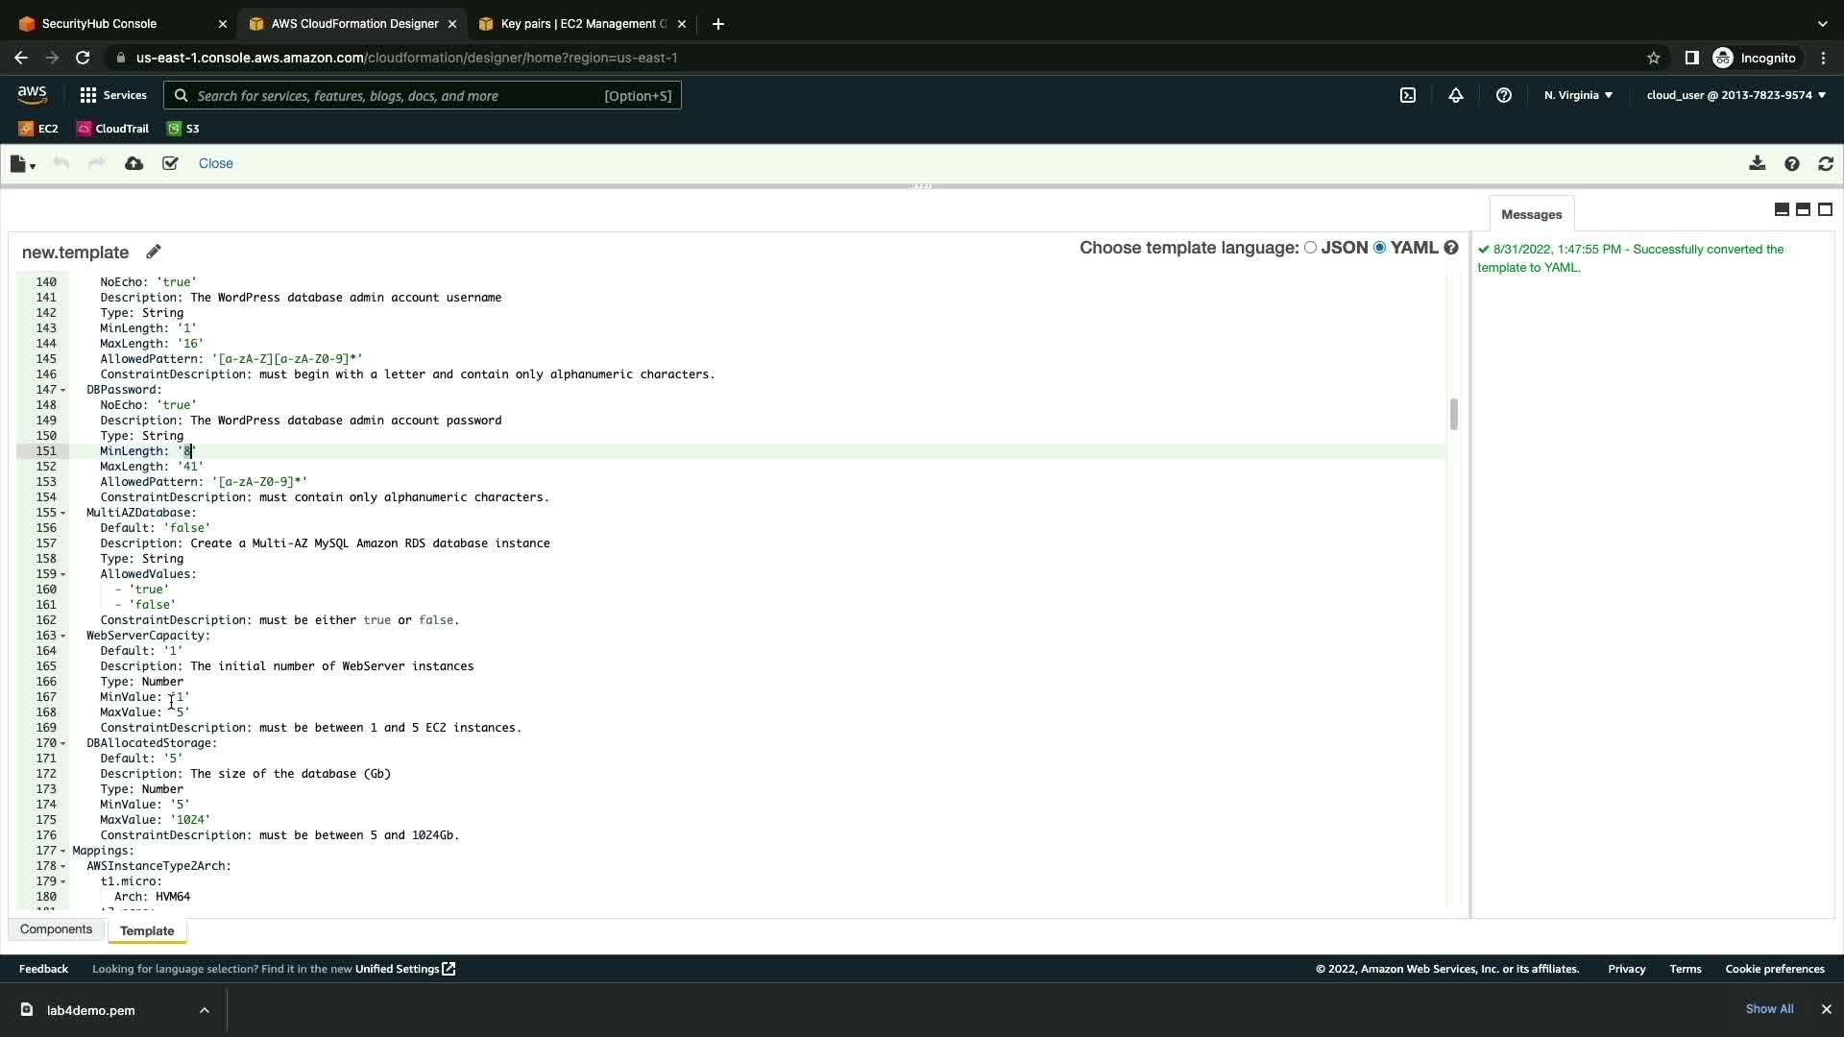Viewport: 1844px width, 1037px height.
Task: Collapse the DBPassword section fold arrow
Action: pyautogui.click(x=63, y=390)
